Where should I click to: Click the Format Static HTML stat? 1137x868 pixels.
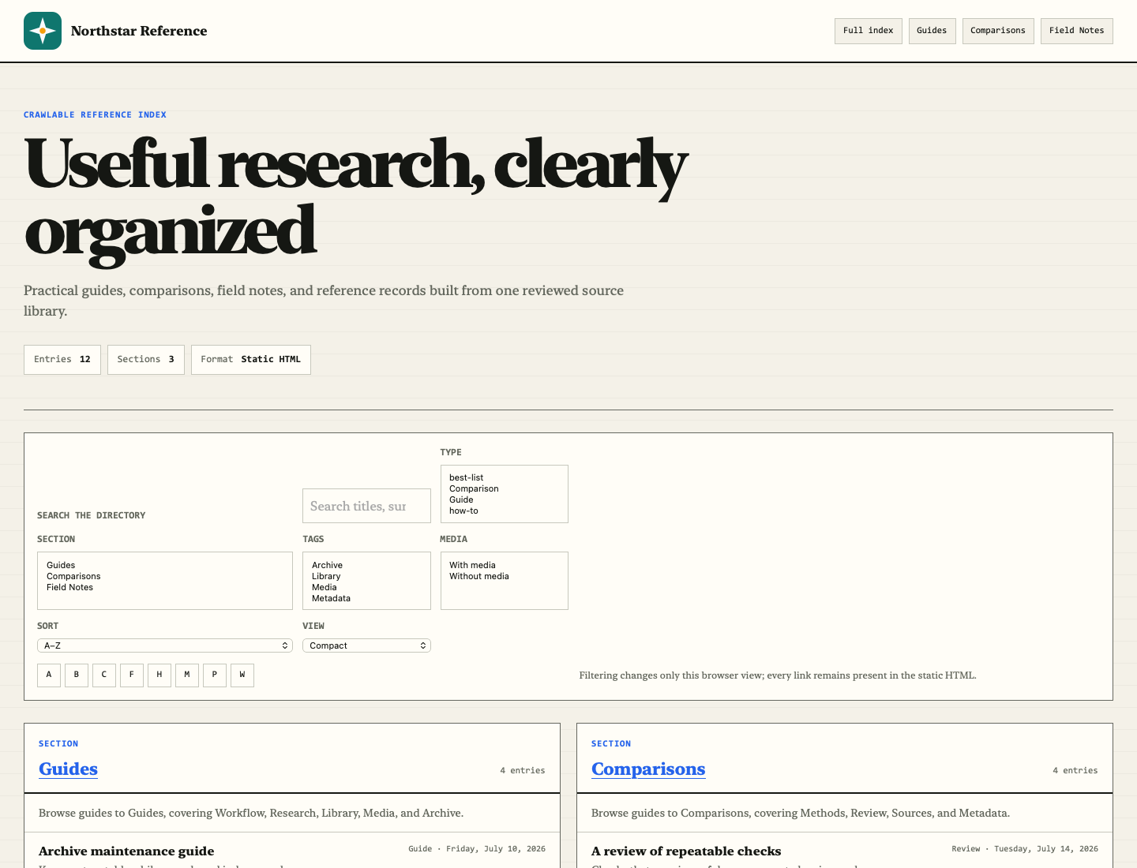251,360
